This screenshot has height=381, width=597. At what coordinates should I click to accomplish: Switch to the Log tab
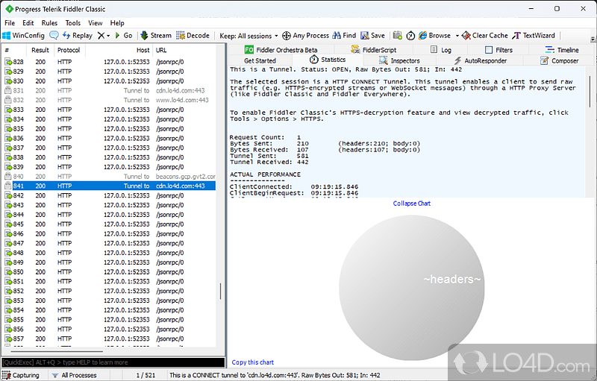[x=440, y=50]
